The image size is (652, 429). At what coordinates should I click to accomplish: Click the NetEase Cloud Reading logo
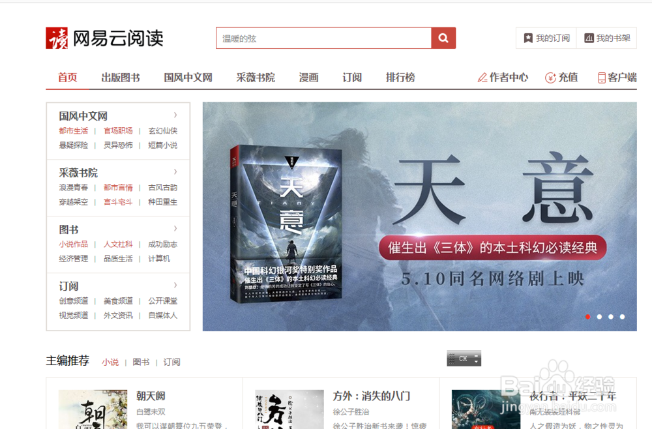click(104, 38)
